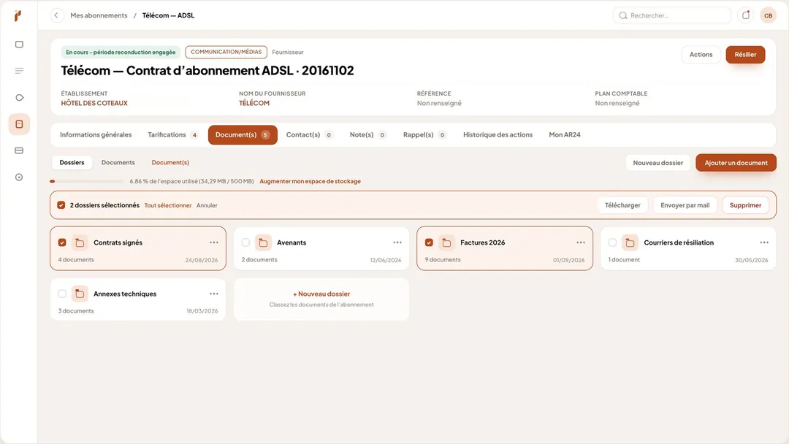The width and height of the screenshot is (789, 444).
Task: Open HÔTEL DES COTEAUX establishment link
Action: click(94, 103)
